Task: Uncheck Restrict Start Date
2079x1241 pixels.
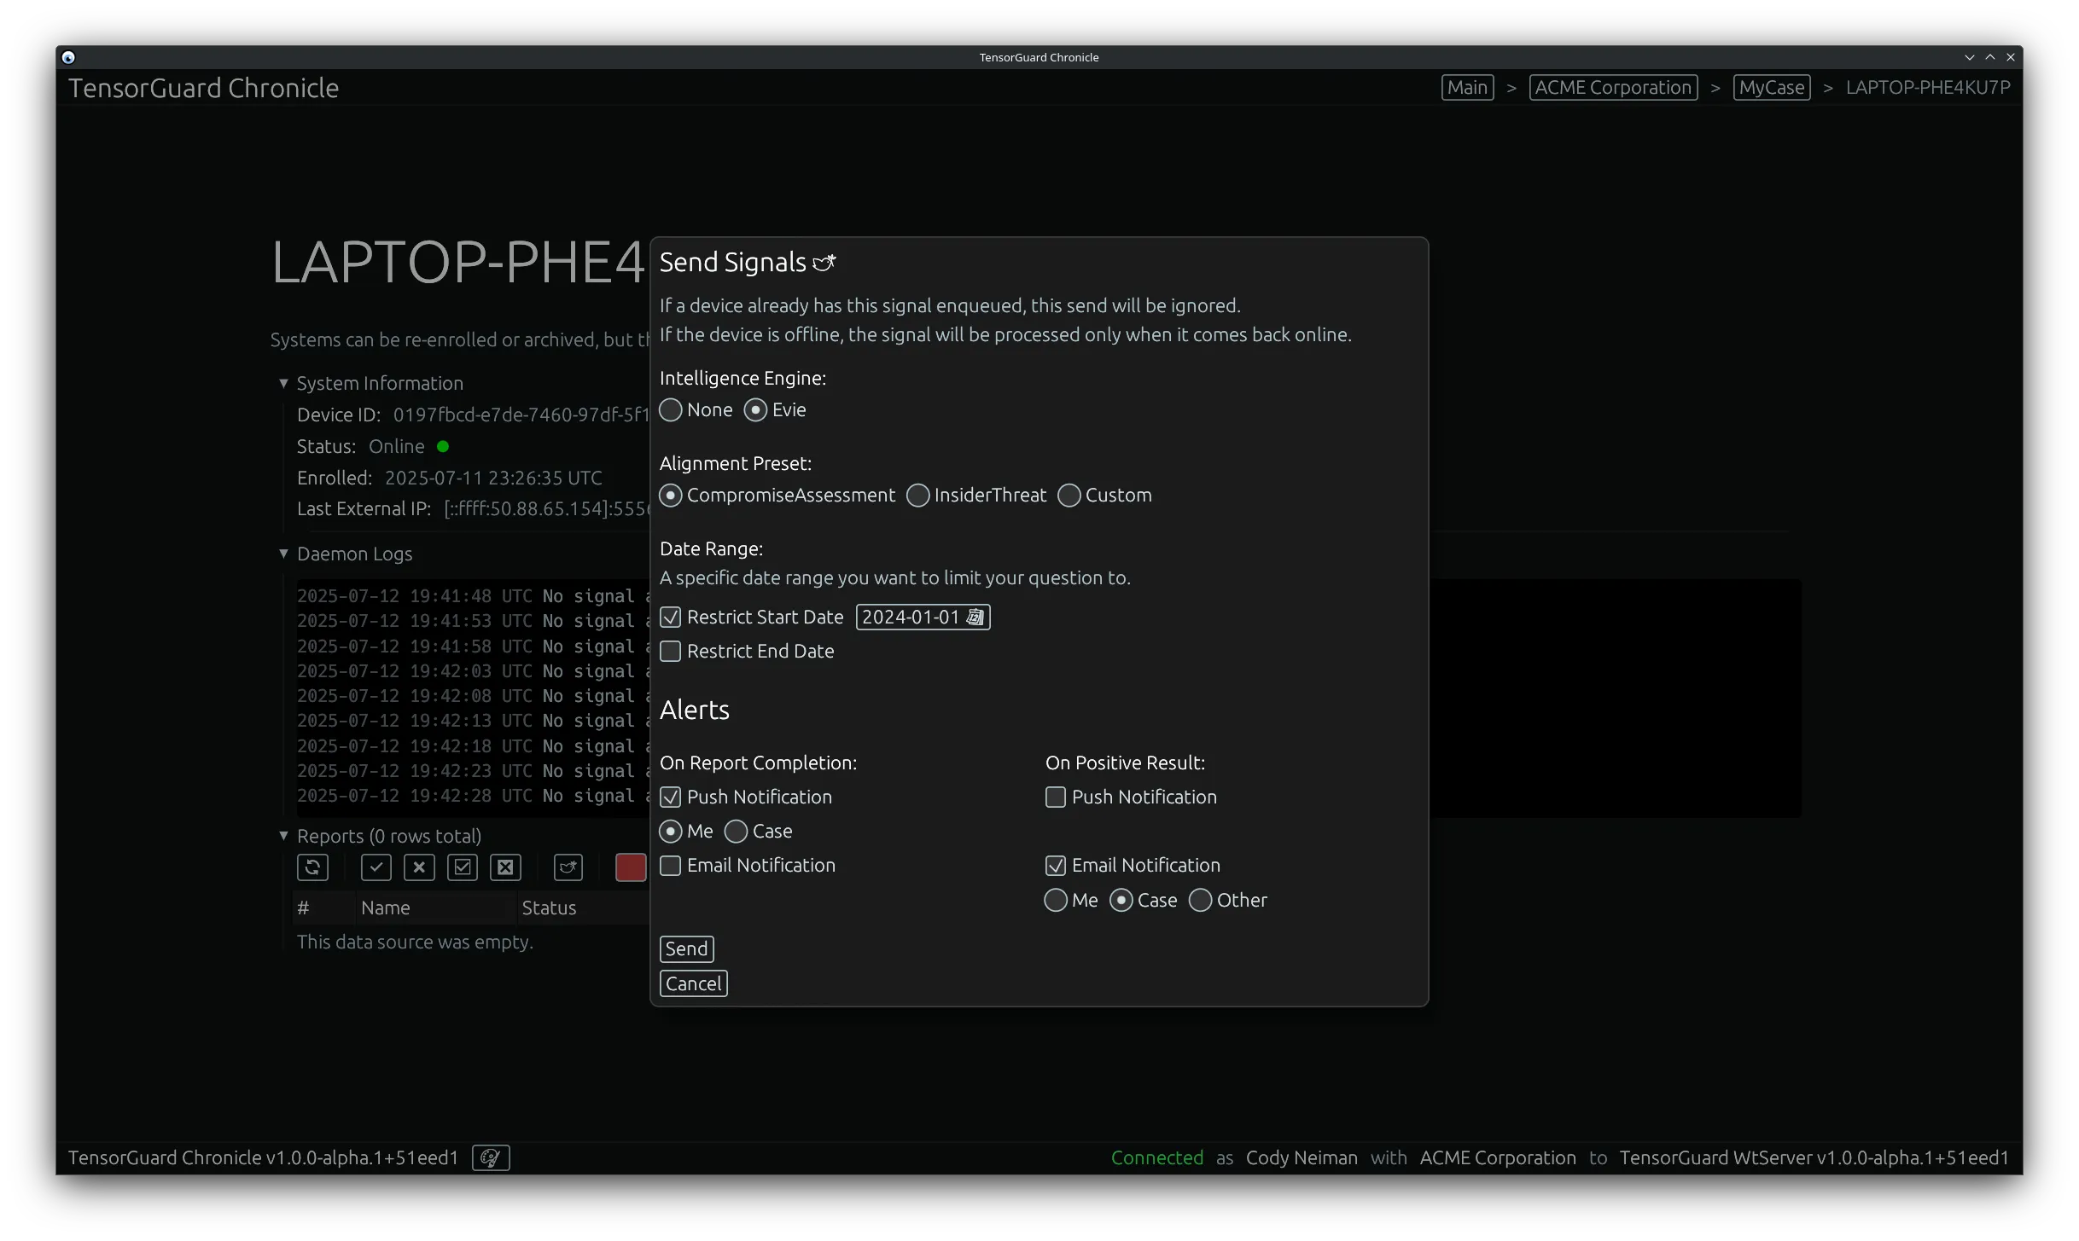Action: [x=671, y=617]
